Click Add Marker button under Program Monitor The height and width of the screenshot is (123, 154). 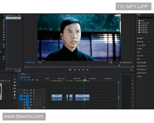(70, 70)
